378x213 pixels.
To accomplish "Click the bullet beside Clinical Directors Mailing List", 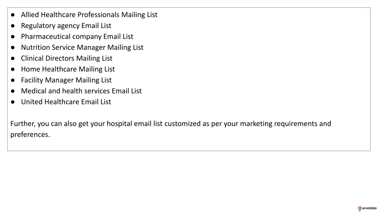I will click(13, 58).
